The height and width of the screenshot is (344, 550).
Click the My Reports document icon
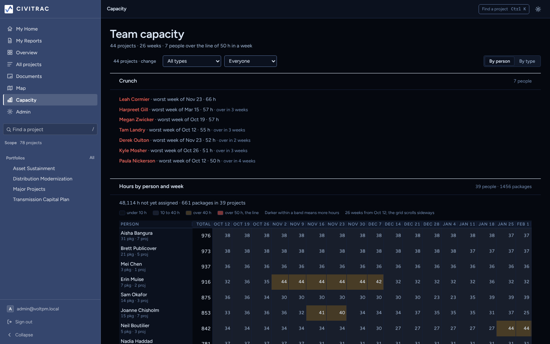coord(10,41)
